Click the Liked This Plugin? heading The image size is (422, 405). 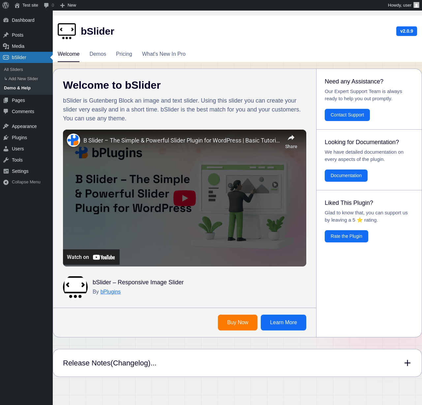[349, 203]
